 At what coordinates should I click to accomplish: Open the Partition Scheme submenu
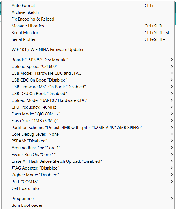(77, 128)
